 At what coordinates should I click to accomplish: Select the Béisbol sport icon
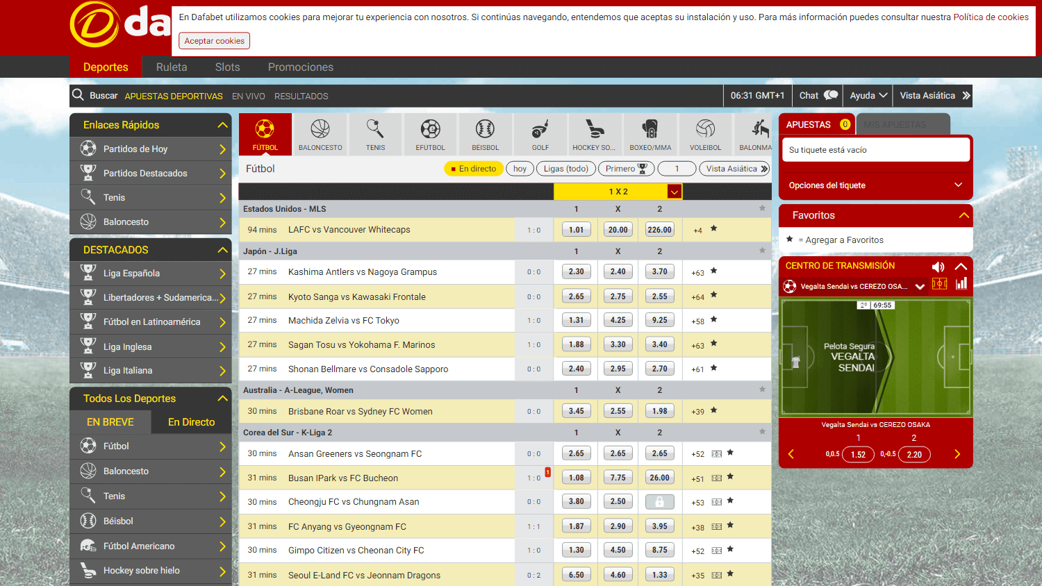pos(485,134)
